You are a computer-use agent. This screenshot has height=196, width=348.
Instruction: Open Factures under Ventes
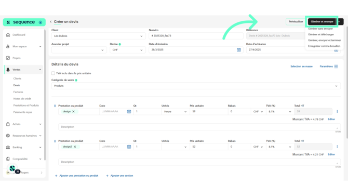[x=18, y=92]
